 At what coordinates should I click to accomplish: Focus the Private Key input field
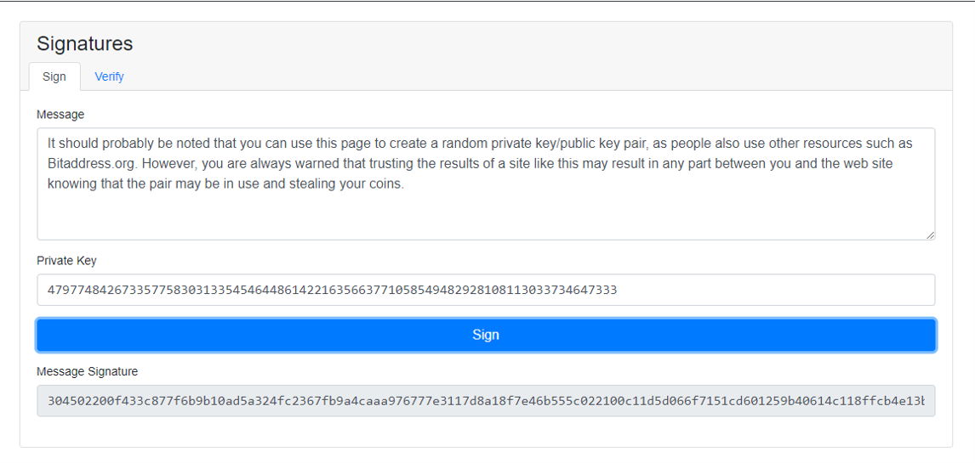pos(486,290)
